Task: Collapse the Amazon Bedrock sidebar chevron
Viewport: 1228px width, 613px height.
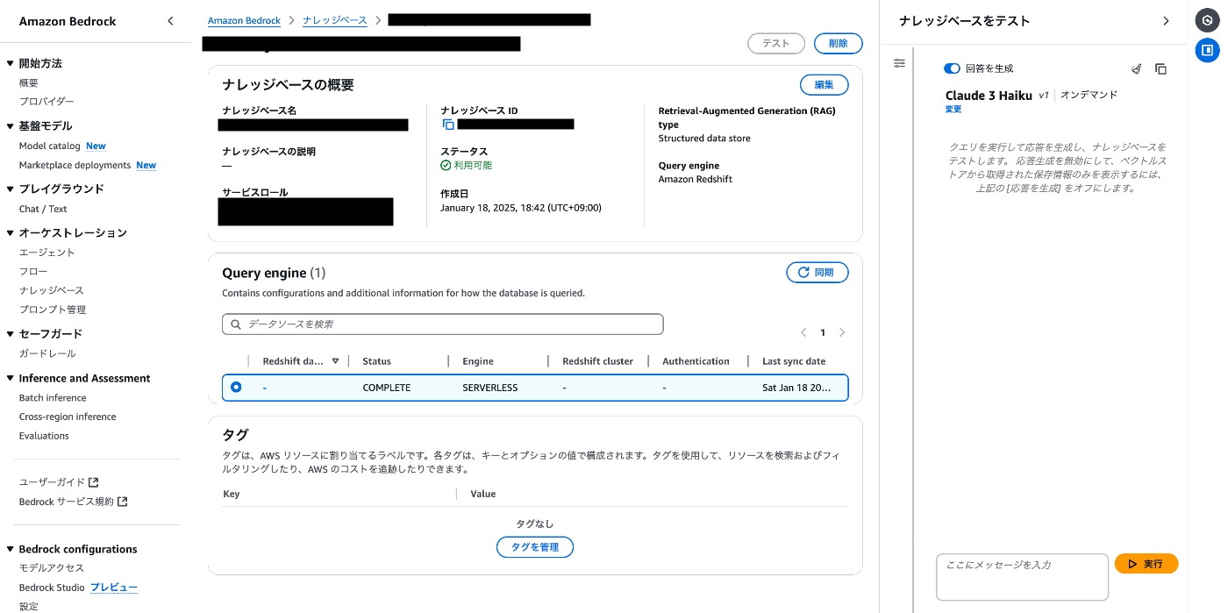Action: (170, 21)
